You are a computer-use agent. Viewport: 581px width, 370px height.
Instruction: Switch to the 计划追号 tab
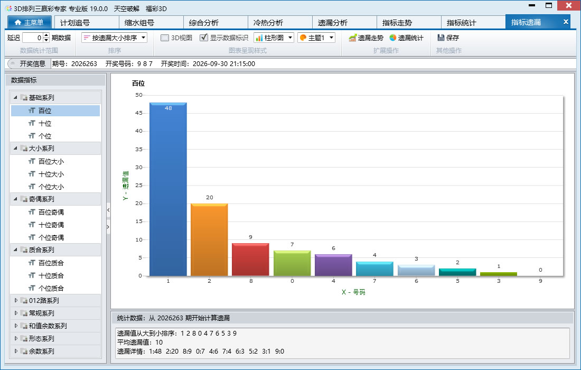tap(86, 22)
